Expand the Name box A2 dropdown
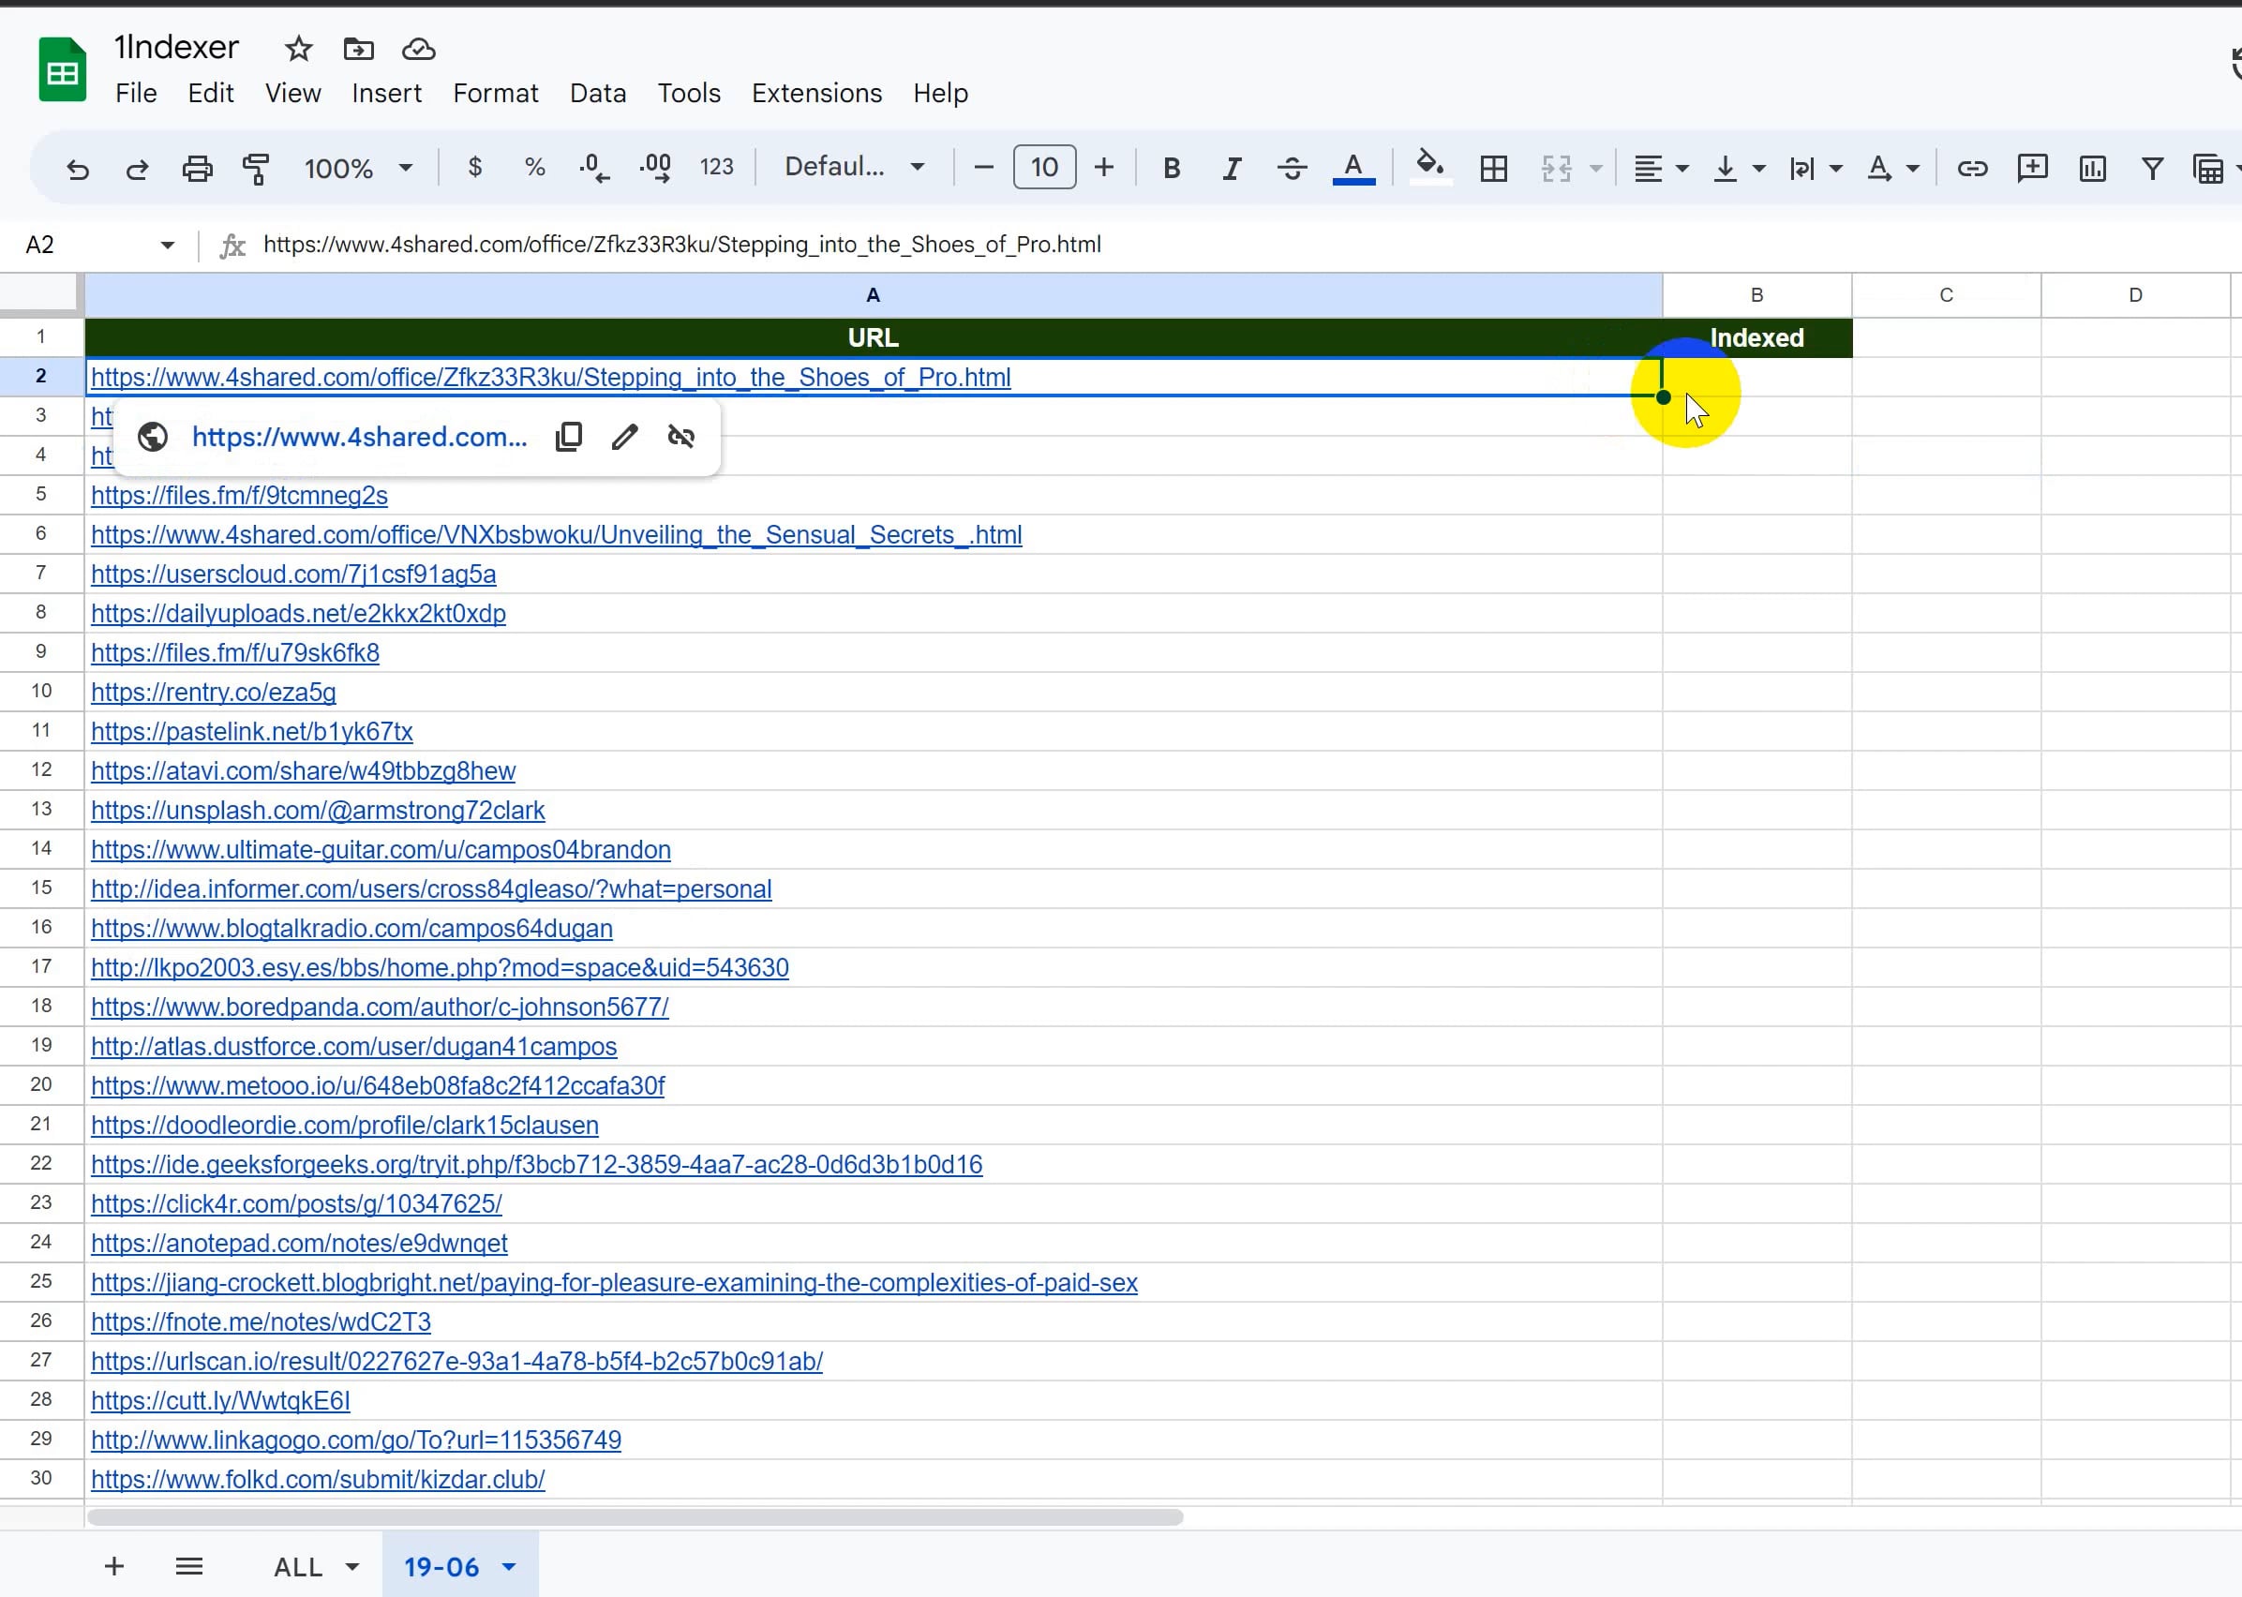Screen dimensions: 2242x1597 (x=167, y=245)
